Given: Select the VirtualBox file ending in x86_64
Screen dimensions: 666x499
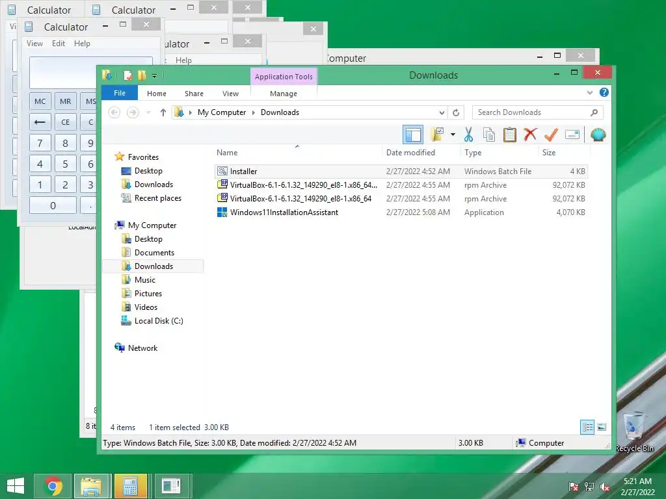Looking at the screenshot, I should coord(401,199).
